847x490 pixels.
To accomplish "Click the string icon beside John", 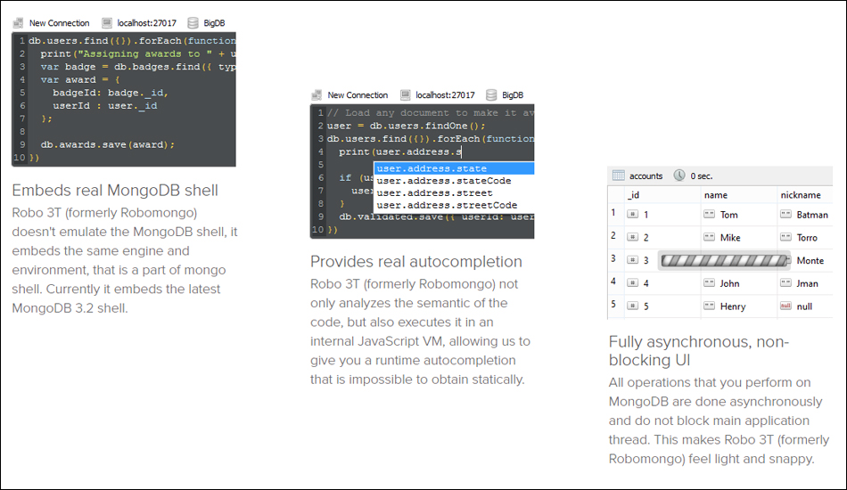I will [710, 282].
